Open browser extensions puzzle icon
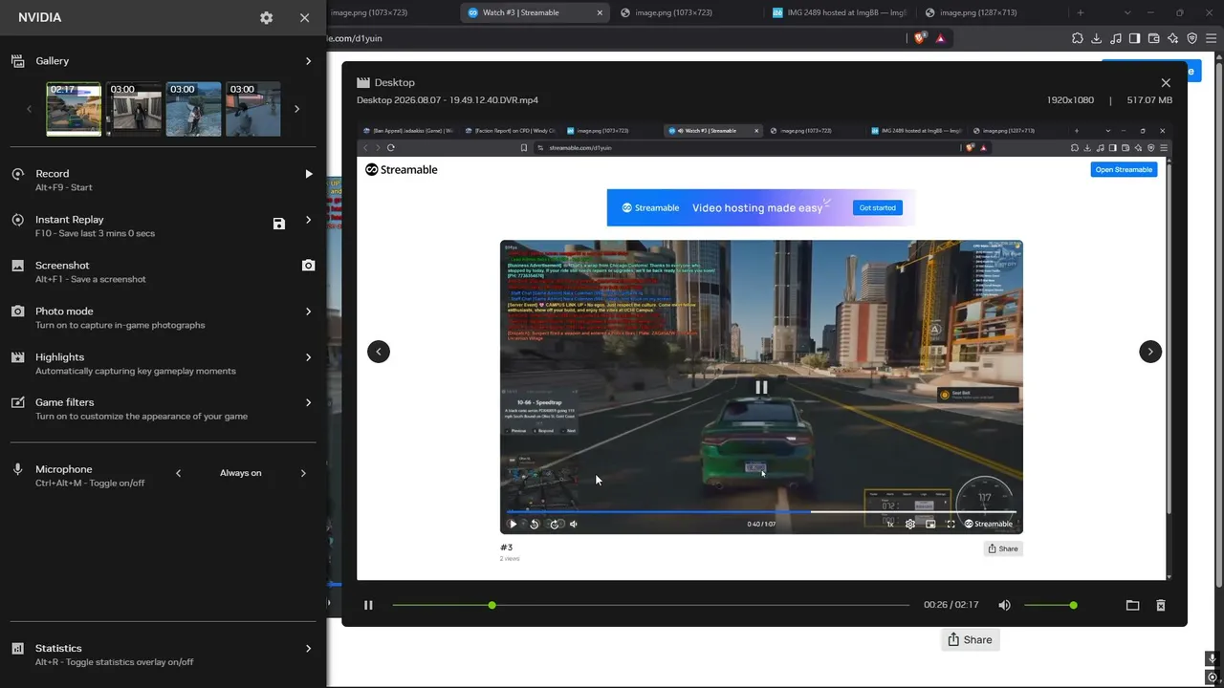 [x=1078, y=38]
